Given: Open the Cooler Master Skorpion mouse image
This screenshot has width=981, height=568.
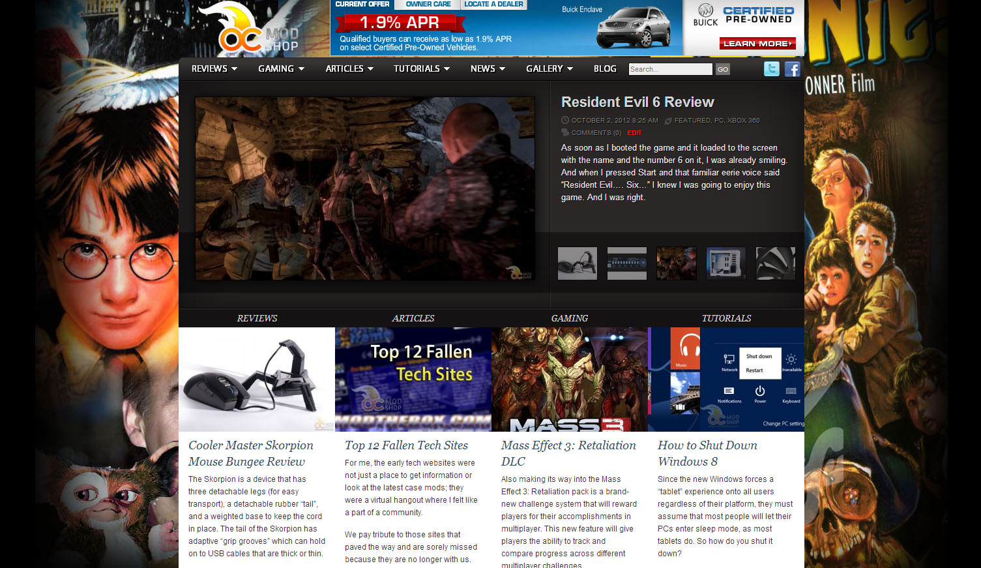Looking at the screenshot, I should coord(257,380).
